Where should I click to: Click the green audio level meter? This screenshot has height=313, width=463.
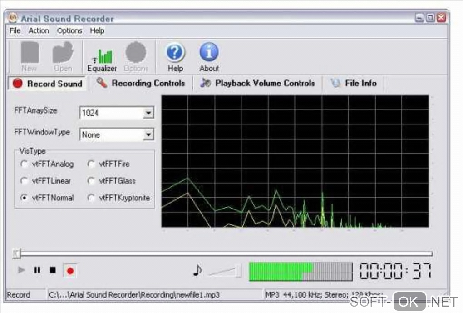[x=300, y=271]
